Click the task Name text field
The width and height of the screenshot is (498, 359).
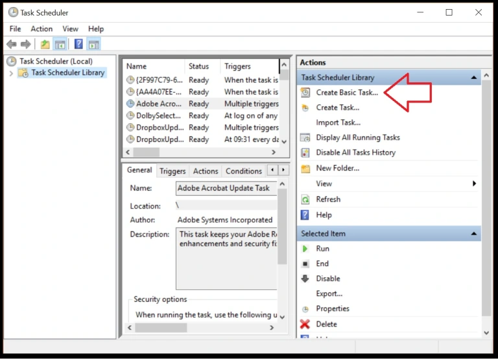click(226, 188)
